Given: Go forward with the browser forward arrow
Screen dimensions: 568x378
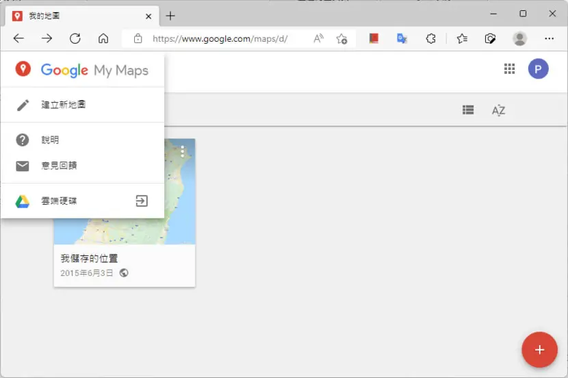Looking at the screenshot, I should coord(47,38).
